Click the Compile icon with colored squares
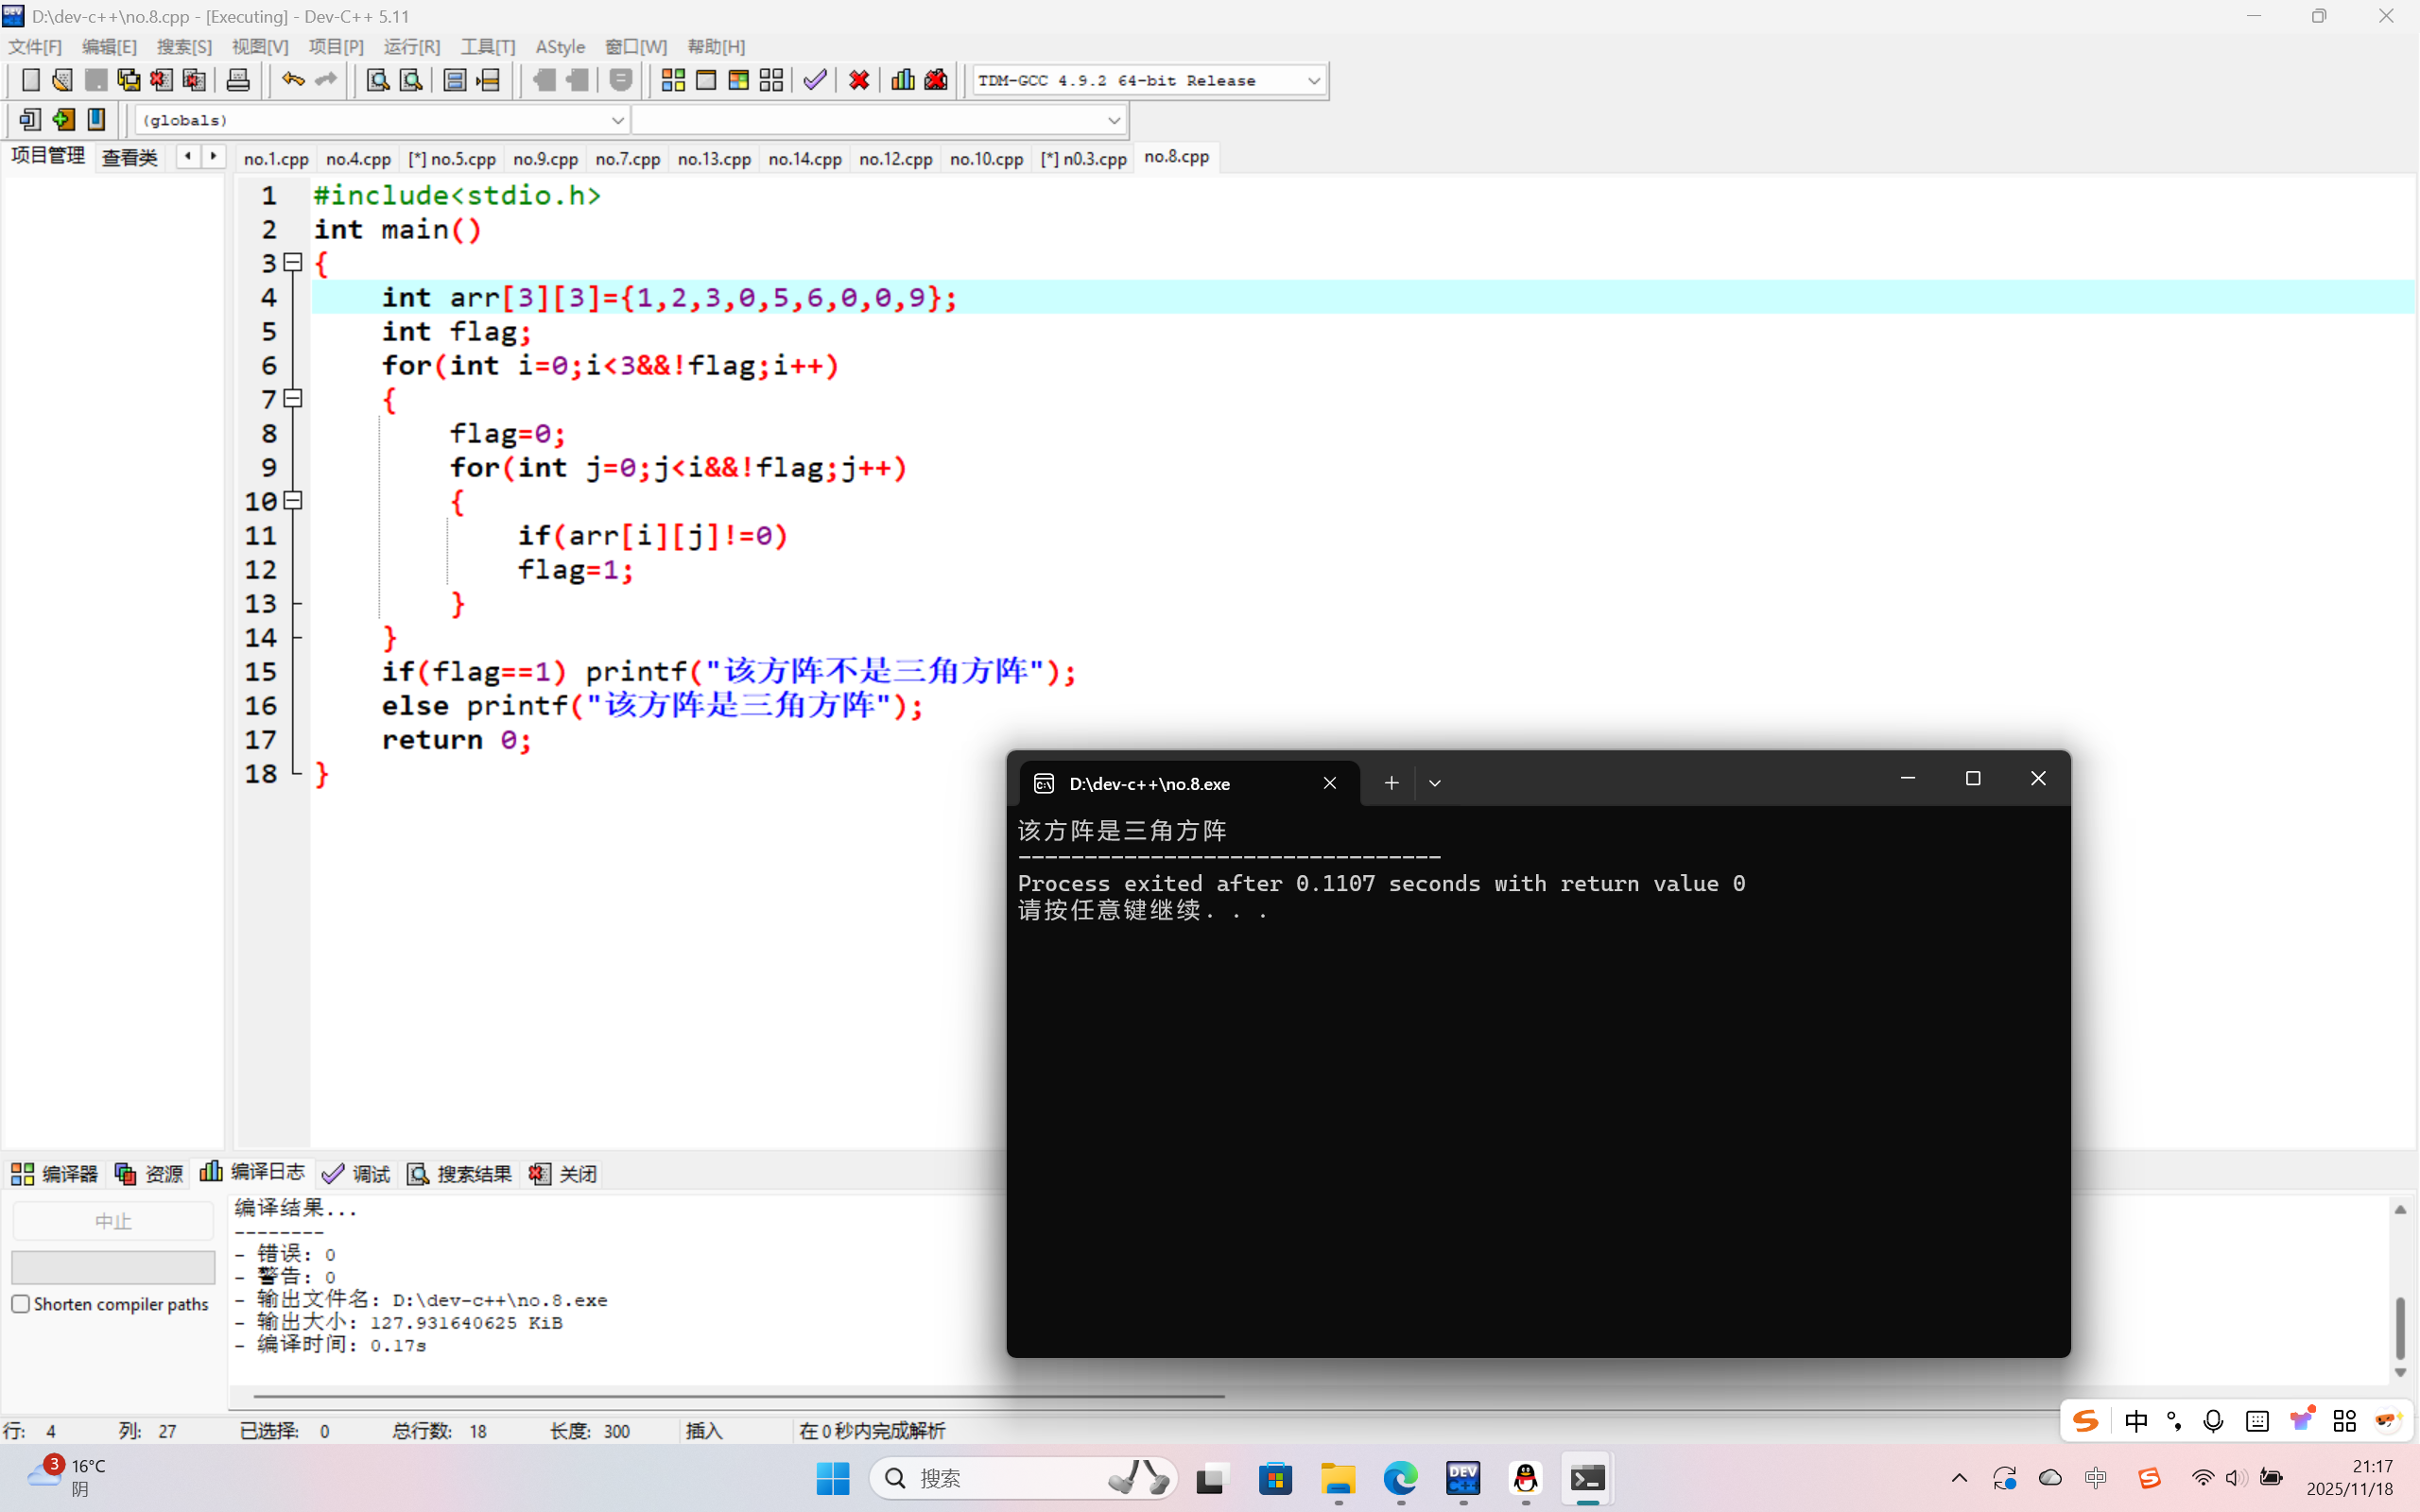Image resolution: width=2420 pixels, height=1512 pixels. pyautogui.click(x=673, y=80)
